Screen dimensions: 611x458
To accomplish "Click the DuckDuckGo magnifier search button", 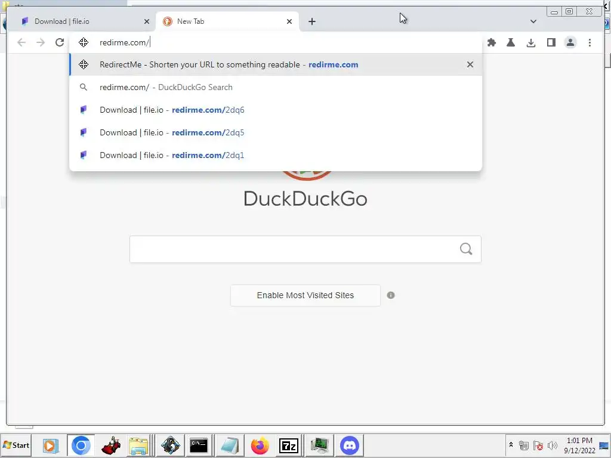I will 466,249.
